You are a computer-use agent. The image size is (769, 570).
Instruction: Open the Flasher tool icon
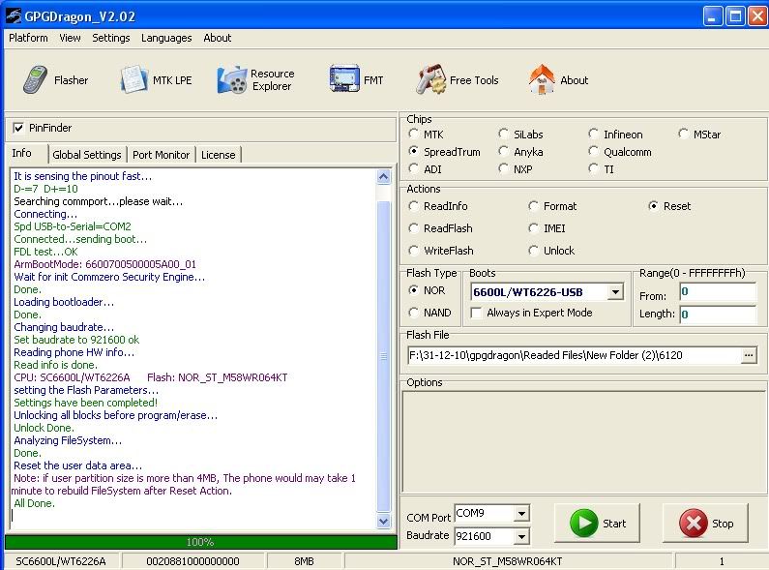[x=35, y=79]
